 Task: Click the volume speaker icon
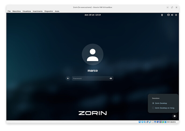tap(172, 15)
